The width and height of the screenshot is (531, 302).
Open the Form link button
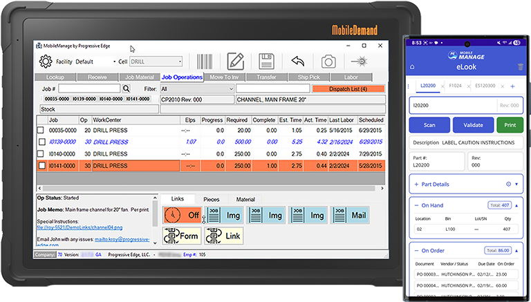point(183,236)
